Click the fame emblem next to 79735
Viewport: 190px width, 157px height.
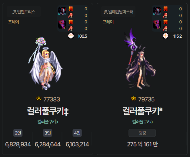point(134,99)
